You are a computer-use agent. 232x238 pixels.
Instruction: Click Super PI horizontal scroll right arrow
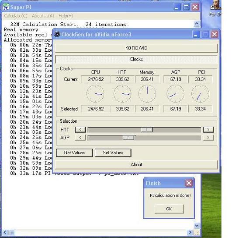click(190, 232)
